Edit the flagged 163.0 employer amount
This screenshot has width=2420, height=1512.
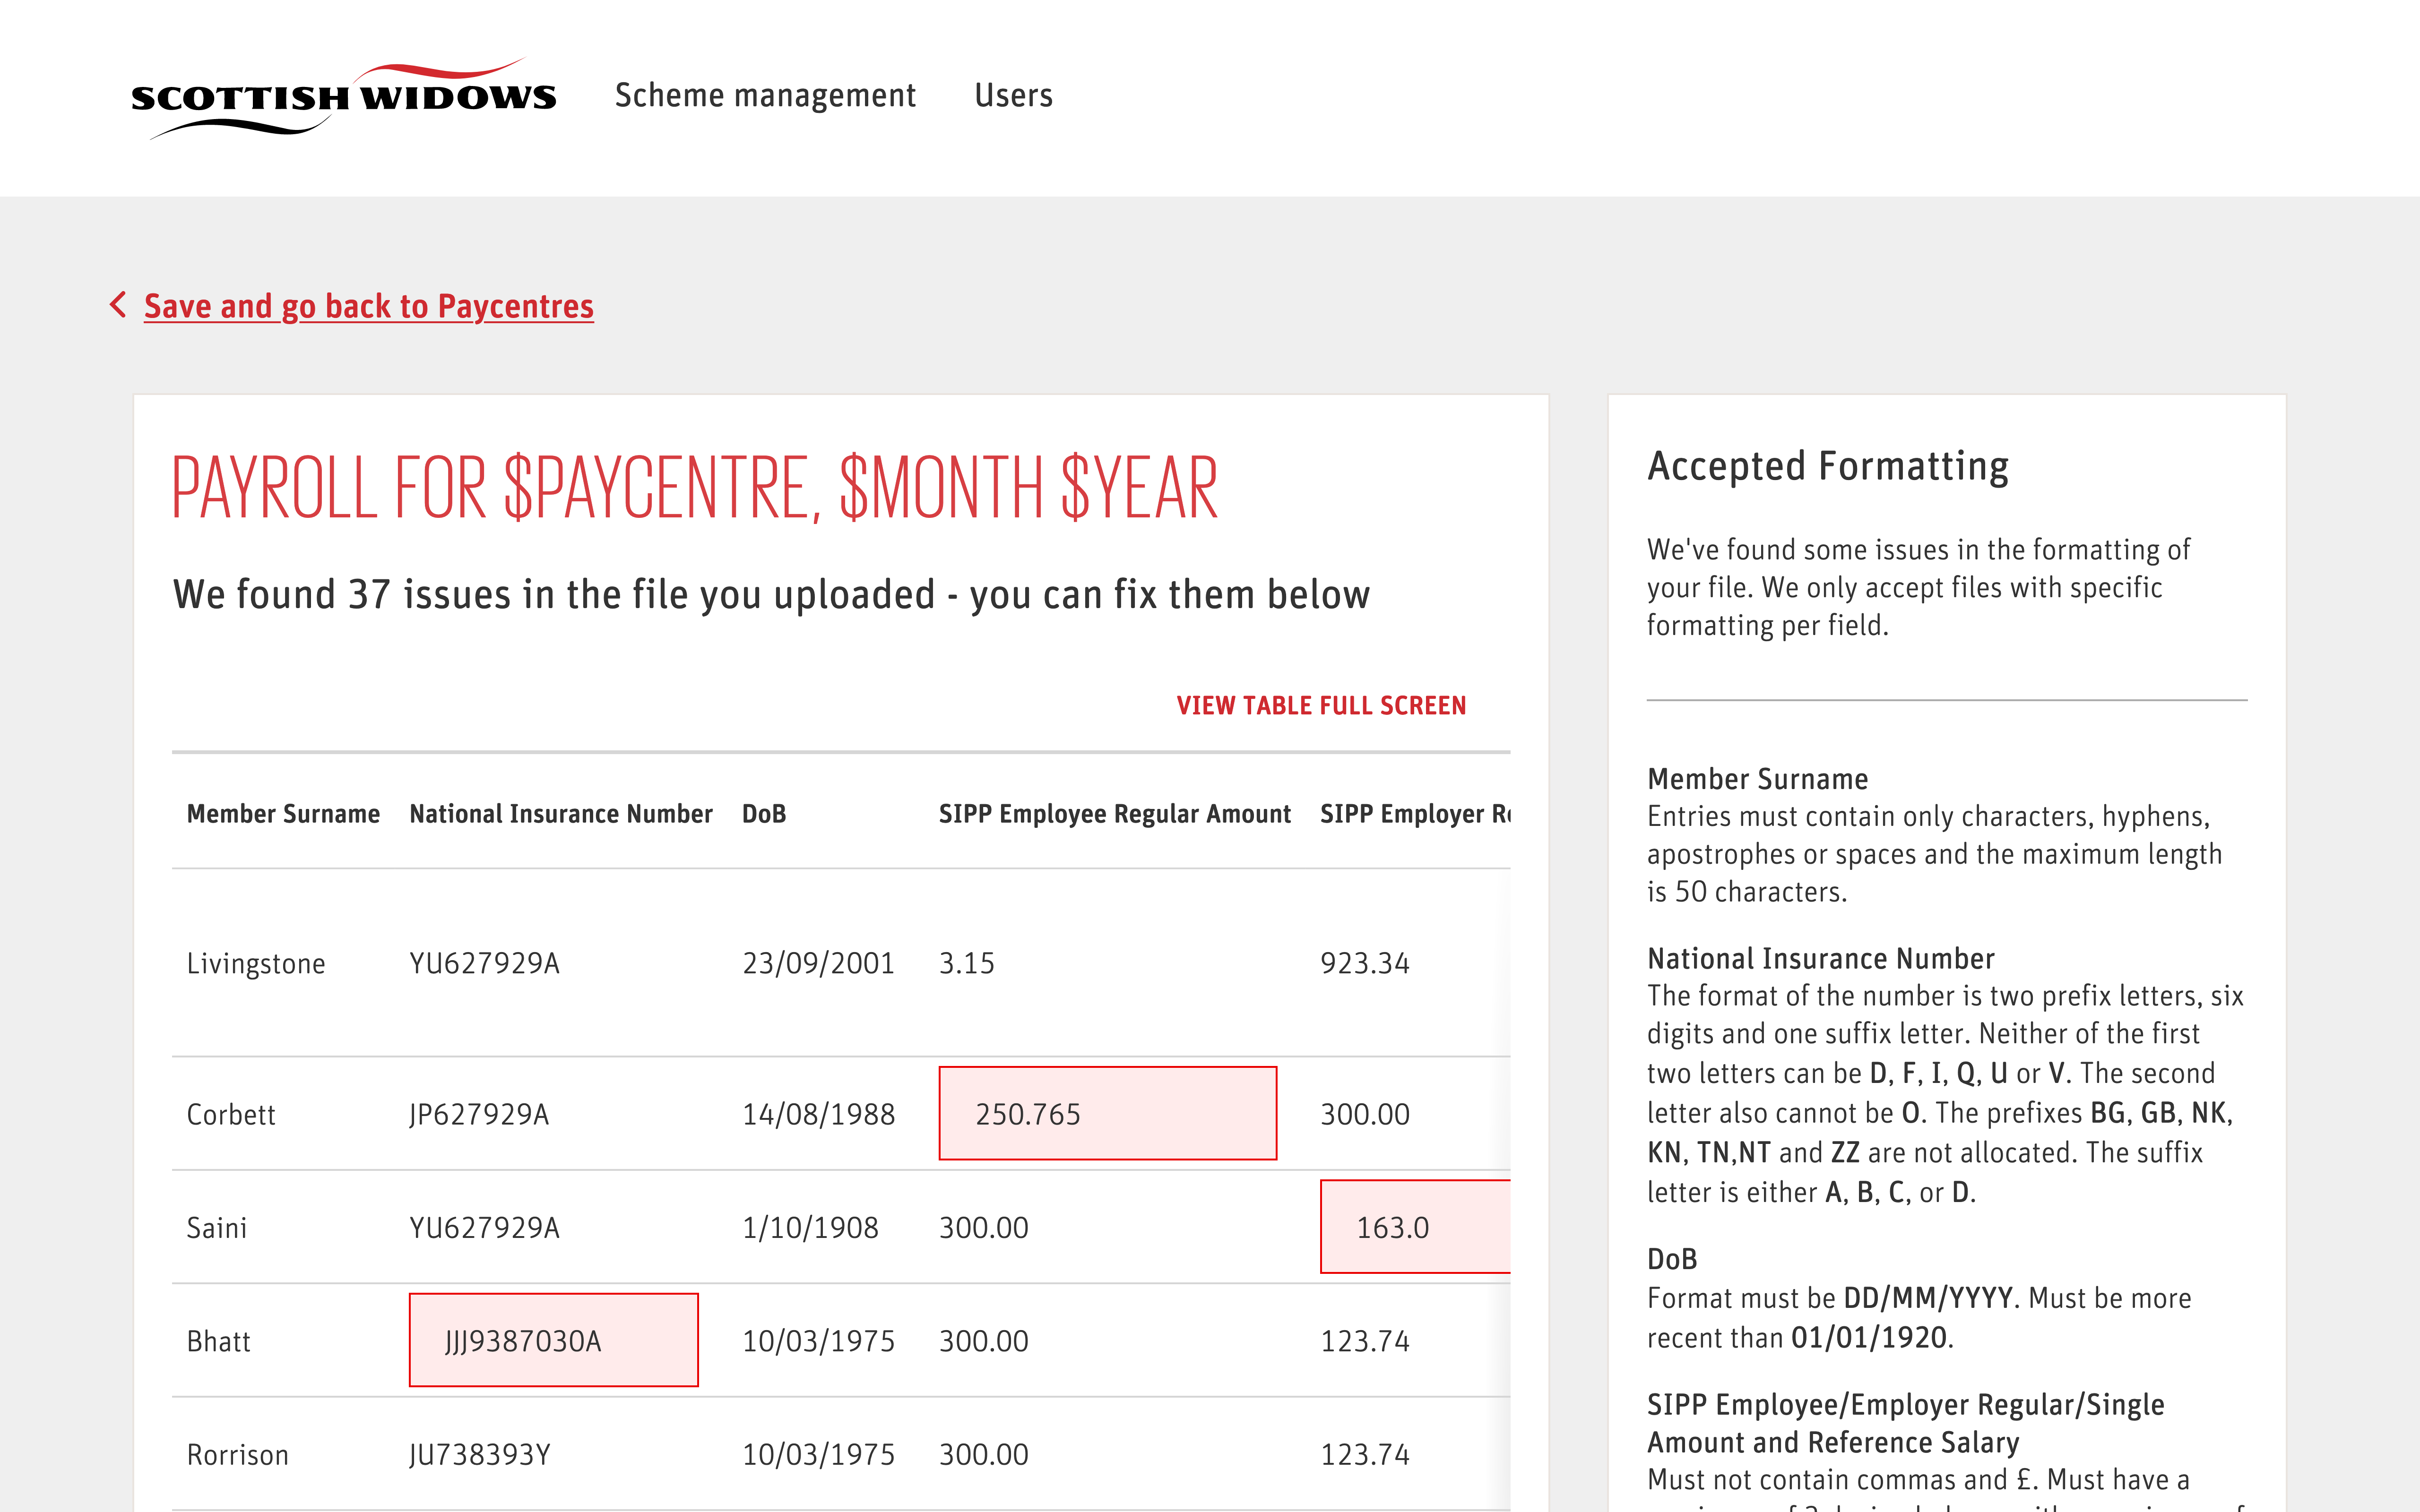[1415, 1227]
